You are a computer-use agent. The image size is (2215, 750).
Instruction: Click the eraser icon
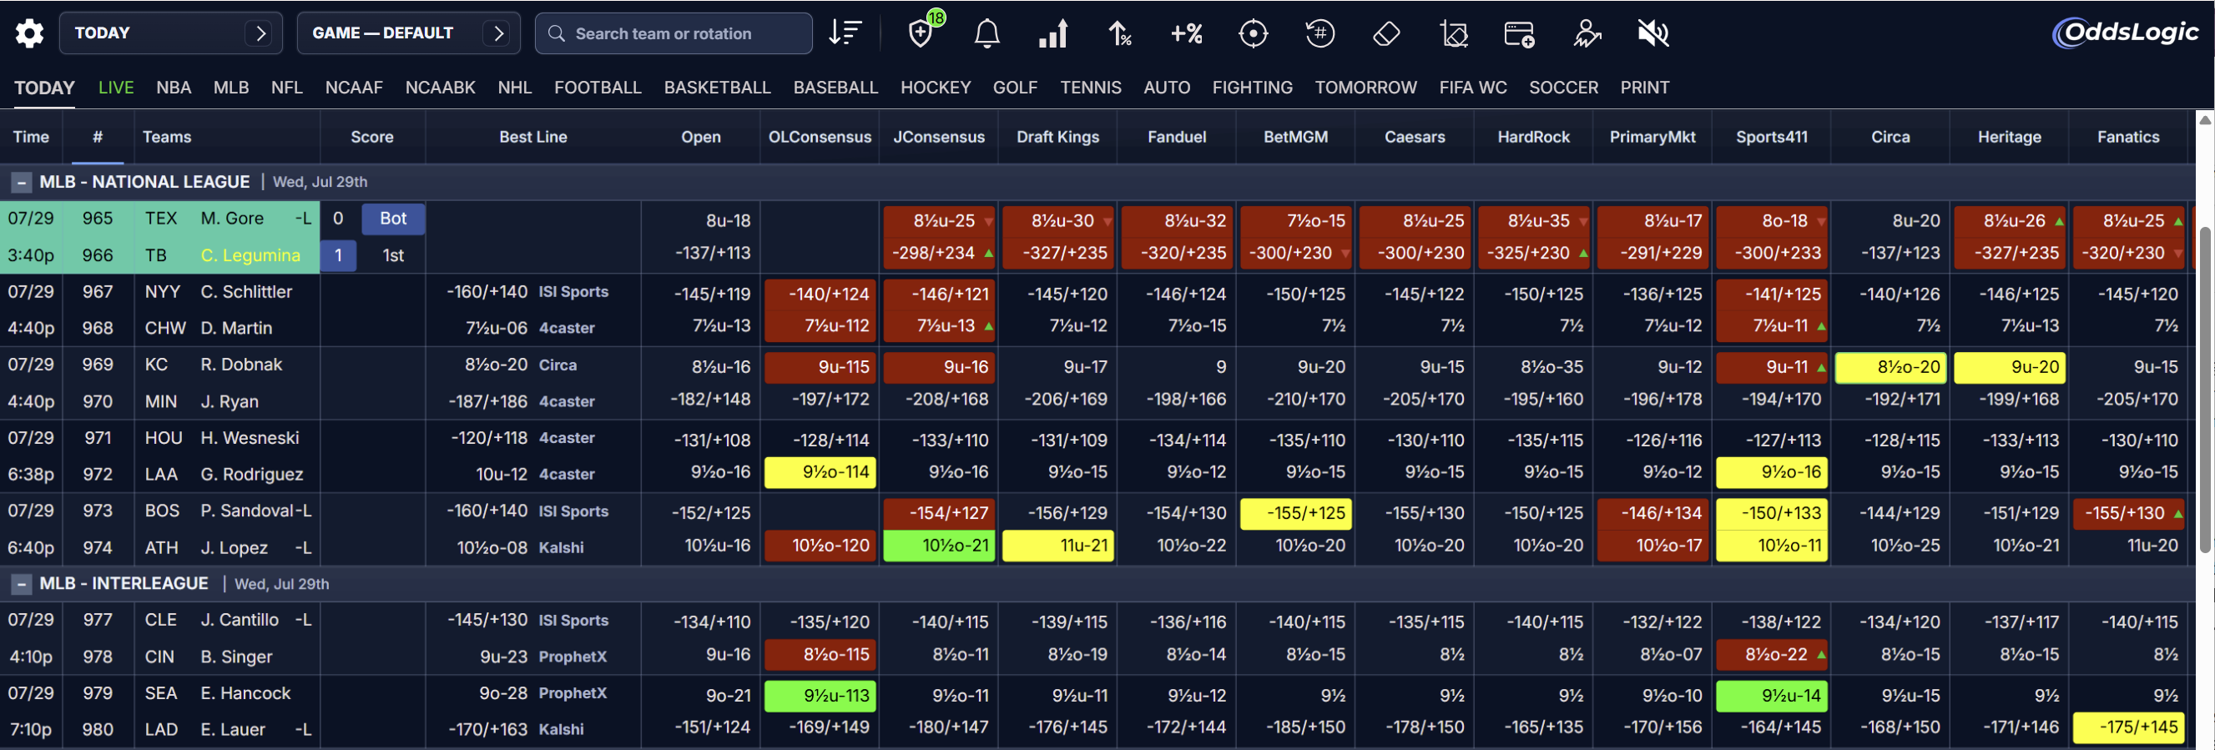[x=1386, y=33]
